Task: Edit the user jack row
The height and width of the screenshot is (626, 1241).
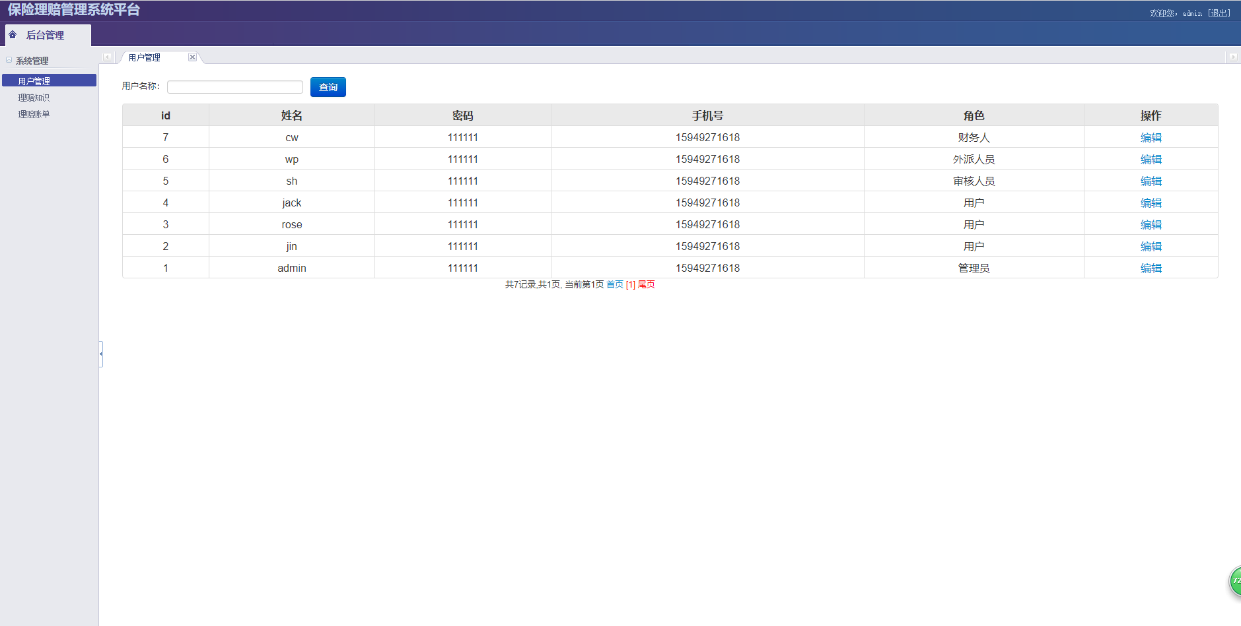Action: click(1151, 203)
